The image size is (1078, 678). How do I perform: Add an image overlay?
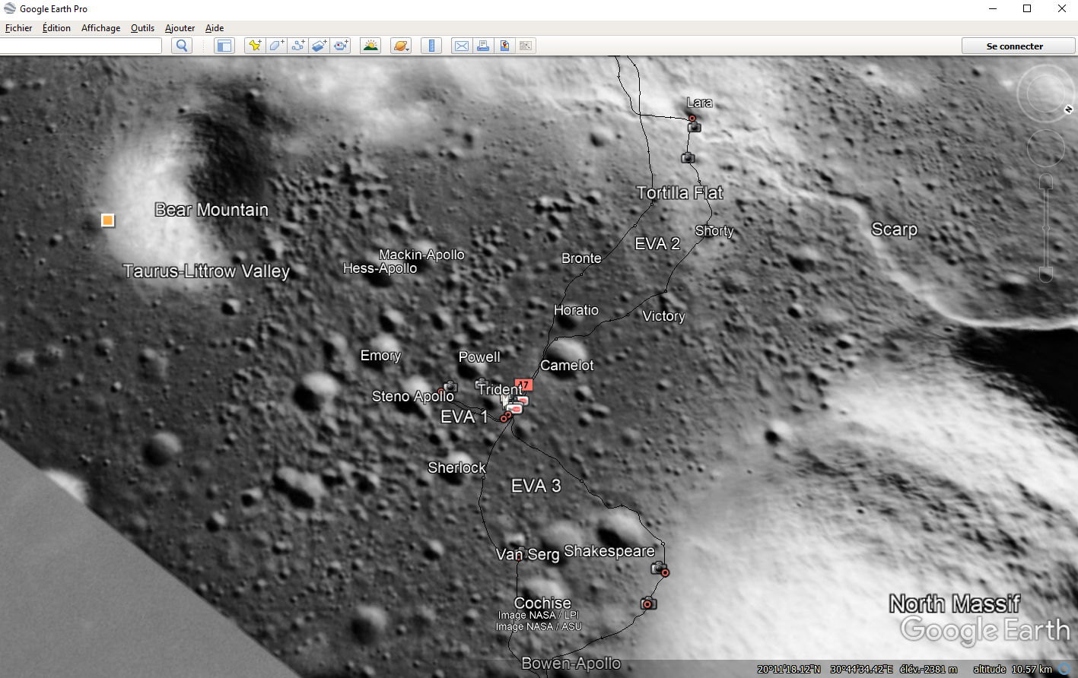(319, 46)
